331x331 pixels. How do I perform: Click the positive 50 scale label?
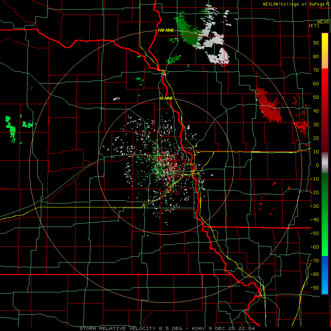(x=316, y=97)
